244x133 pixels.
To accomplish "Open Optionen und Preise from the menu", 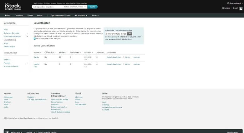I will point(61,15).
